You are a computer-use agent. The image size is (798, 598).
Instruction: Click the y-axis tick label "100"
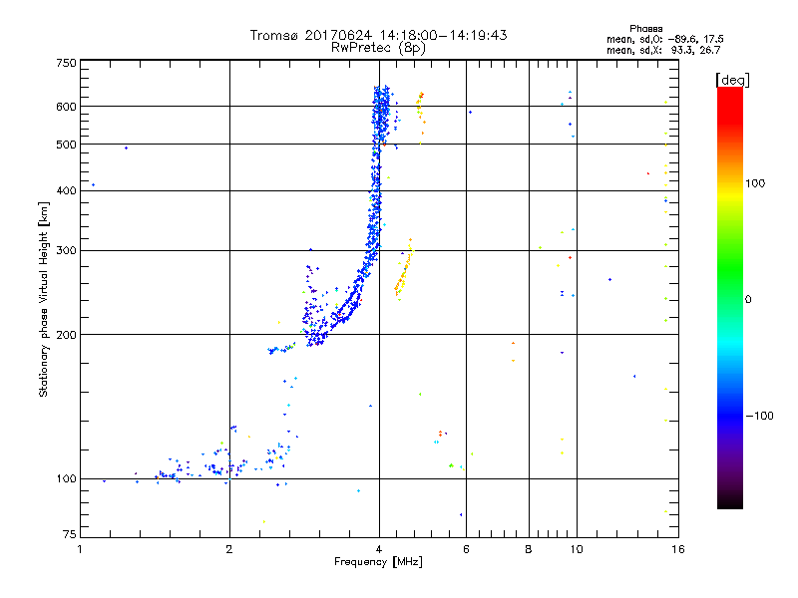point(66,479)
